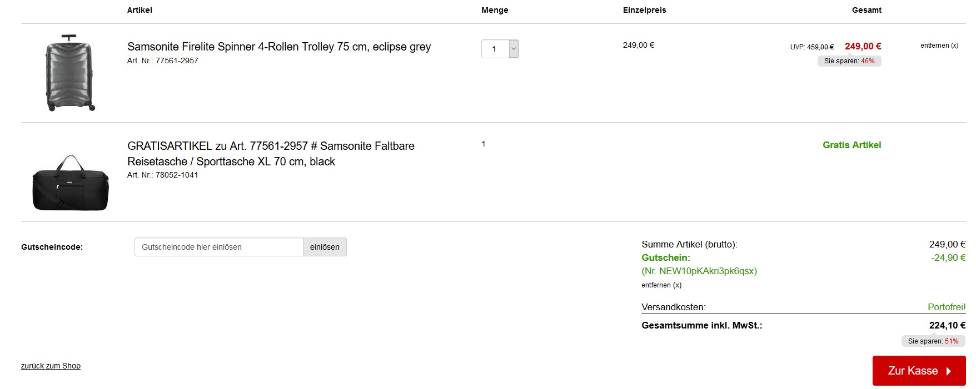
Task: Open the free Faltbare Reisetasche item title
Action: [x=271, y=154]
